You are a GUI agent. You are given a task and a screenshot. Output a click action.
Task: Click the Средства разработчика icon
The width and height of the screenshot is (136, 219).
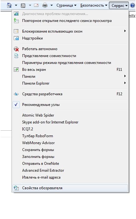coord(16,94)
